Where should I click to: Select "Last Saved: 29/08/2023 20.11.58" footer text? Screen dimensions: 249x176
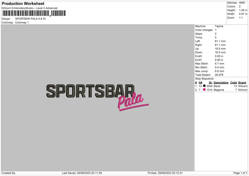pos(82,173)
